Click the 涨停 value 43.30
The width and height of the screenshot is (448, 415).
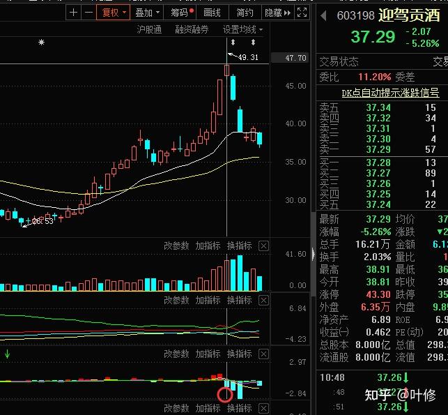pos(378,294)
